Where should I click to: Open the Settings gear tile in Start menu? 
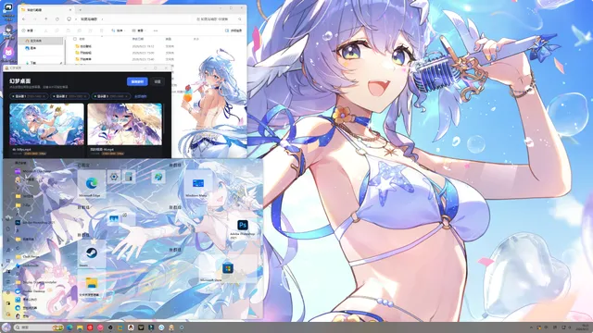tap(114, 177)
